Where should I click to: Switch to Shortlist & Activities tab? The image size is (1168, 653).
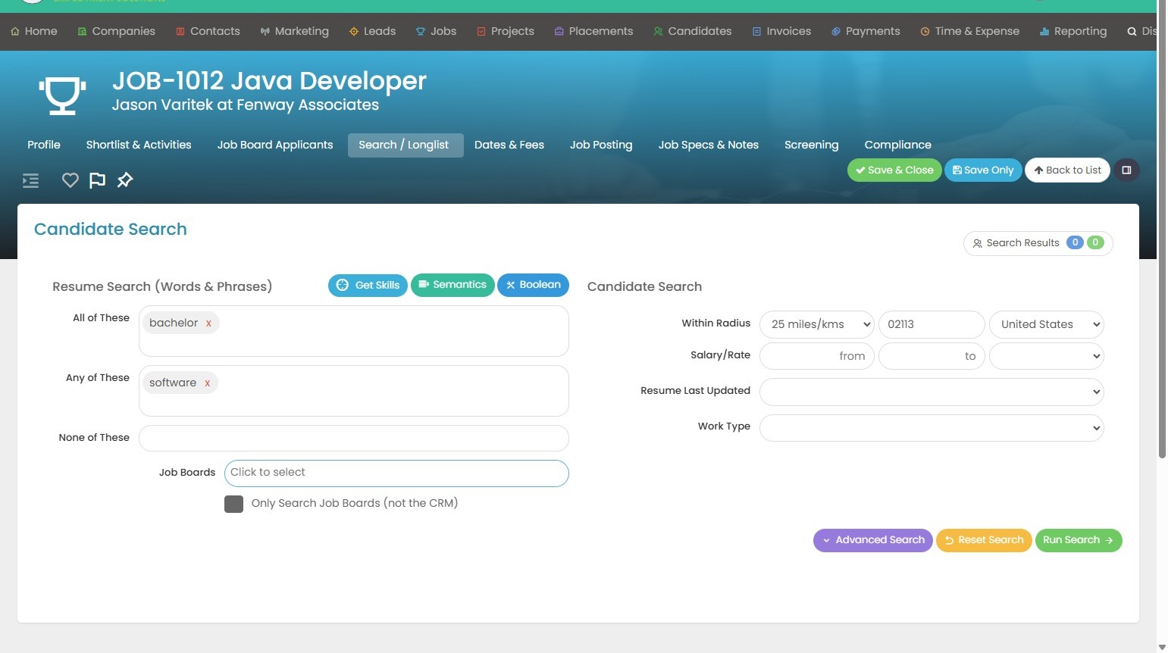pyautogui.click(x=139, y=145)
